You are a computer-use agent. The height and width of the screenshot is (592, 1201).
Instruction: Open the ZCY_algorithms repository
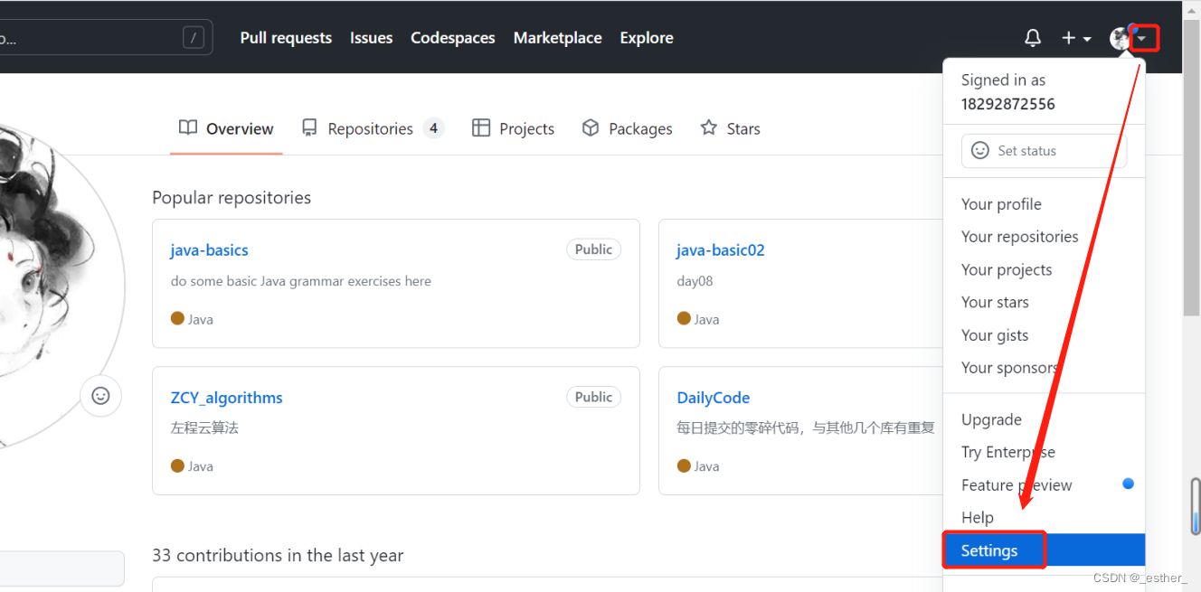tap(226, 398)
